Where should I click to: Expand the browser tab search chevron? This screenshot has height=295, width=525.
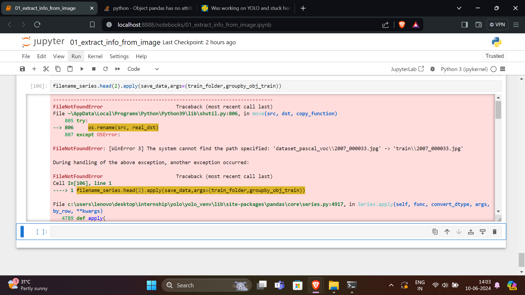tap(459, 8)
